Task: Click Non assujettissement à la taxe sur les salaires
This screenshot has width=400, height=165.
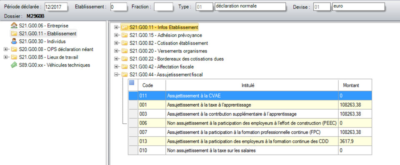Action: click(252, 150)
